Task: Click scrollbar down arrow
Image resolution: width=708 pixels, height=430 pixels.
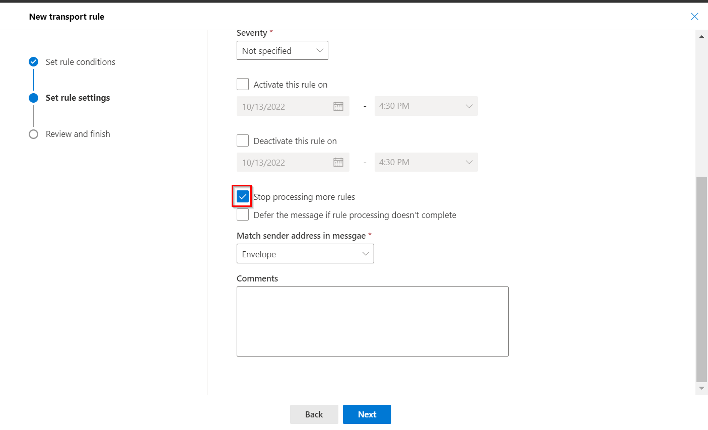Action: click(701, 388)
